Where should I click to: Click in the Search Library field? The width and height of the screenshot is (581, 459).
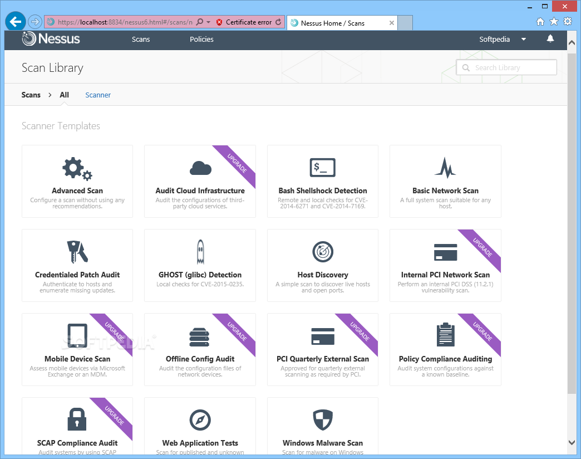(x=506, y=67)
